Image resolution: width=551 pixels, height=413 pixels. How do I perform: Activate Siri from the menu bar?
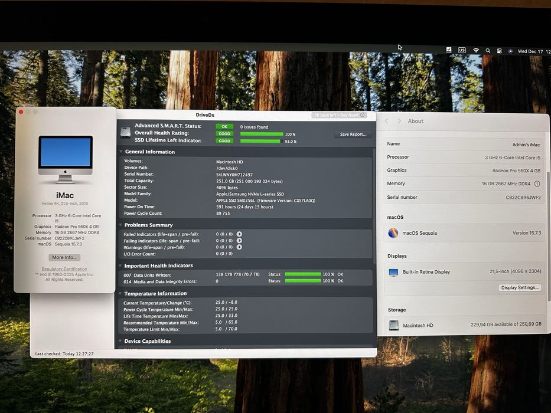510,51
